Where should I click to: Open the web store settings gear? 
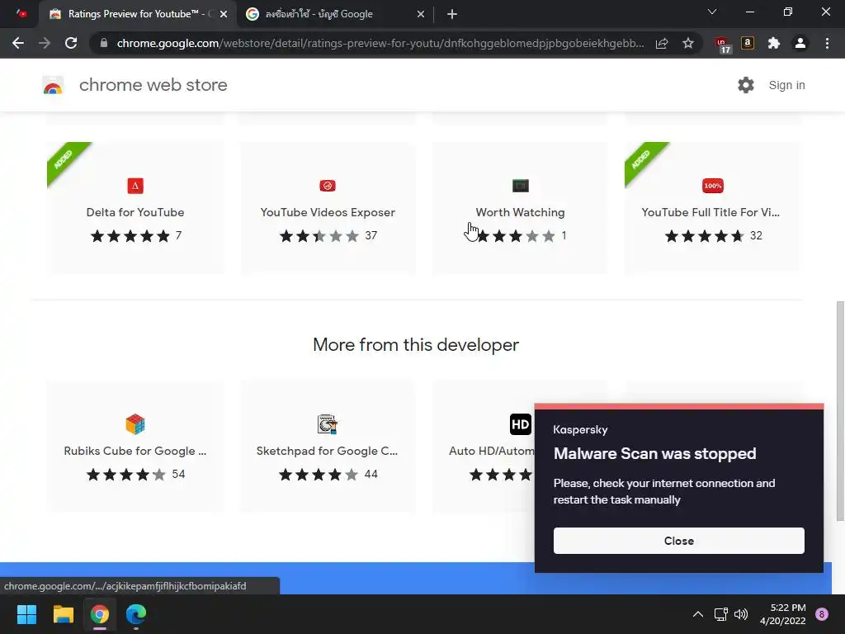pyautogui.click(x=746, y=85)
